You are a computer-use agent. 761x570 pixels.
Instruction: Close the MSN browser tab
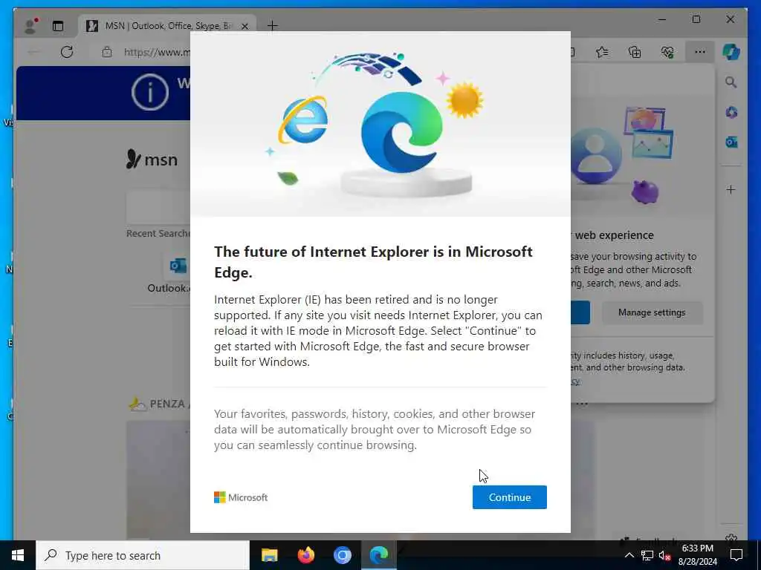point(245,26)
